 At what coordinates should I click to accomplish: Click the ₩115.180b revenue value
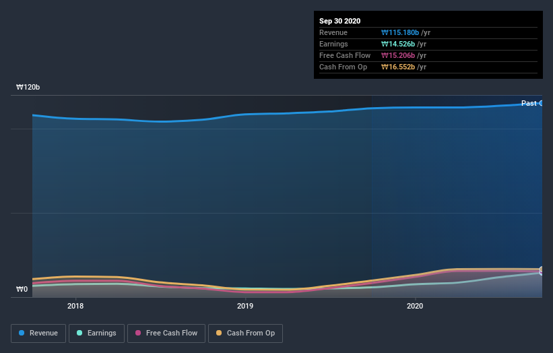400,32
